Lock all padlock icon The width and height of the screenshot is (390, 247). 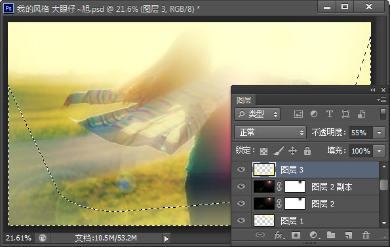click(307, 150)
